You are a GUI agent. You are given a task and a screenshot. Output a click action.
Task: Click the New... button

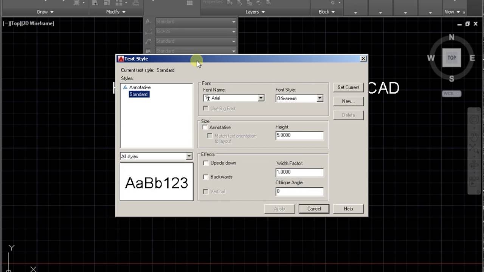point(348,101)
